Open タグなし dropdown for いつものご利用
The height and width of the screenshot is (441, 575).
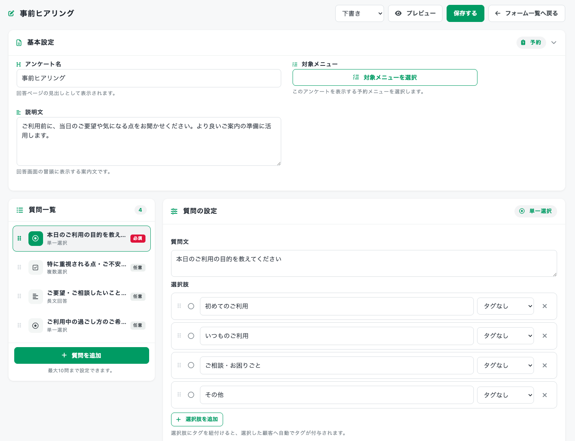505,336
